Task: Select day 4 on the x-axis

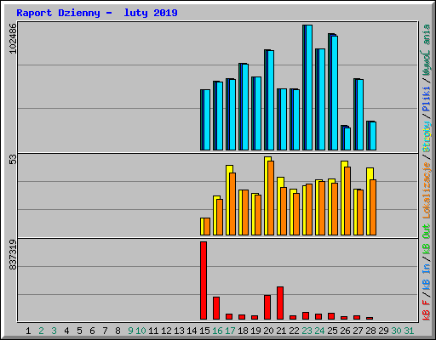Action: point(66,331)
